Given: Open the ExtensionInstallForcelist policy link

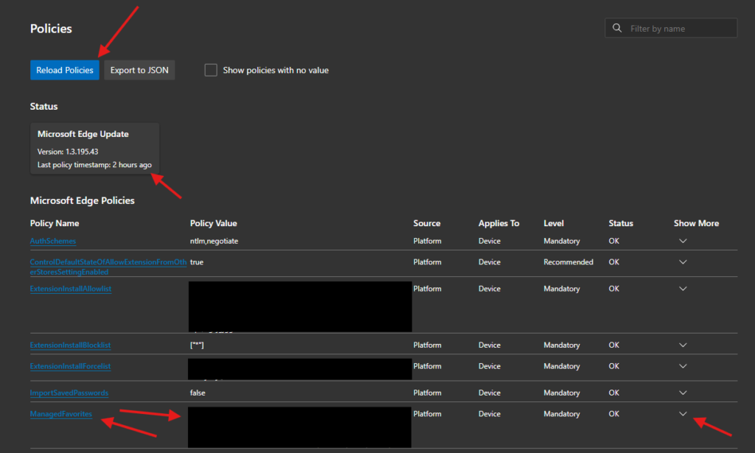Looking at the screenshot, I should tap(70, 365).
